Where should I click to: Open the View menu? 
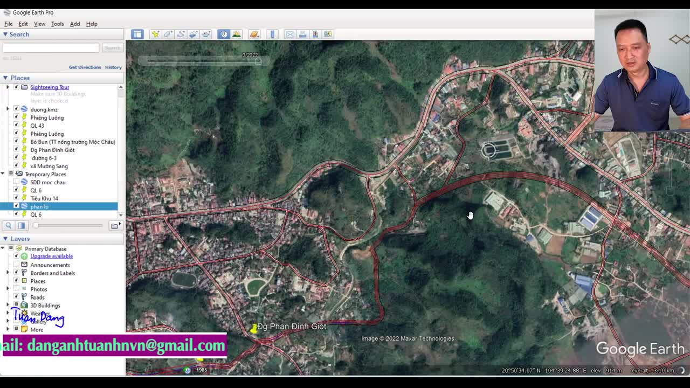point(39,24)
